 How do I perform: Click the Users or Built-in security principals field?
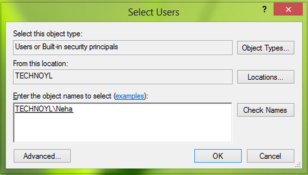click(123, 48)
